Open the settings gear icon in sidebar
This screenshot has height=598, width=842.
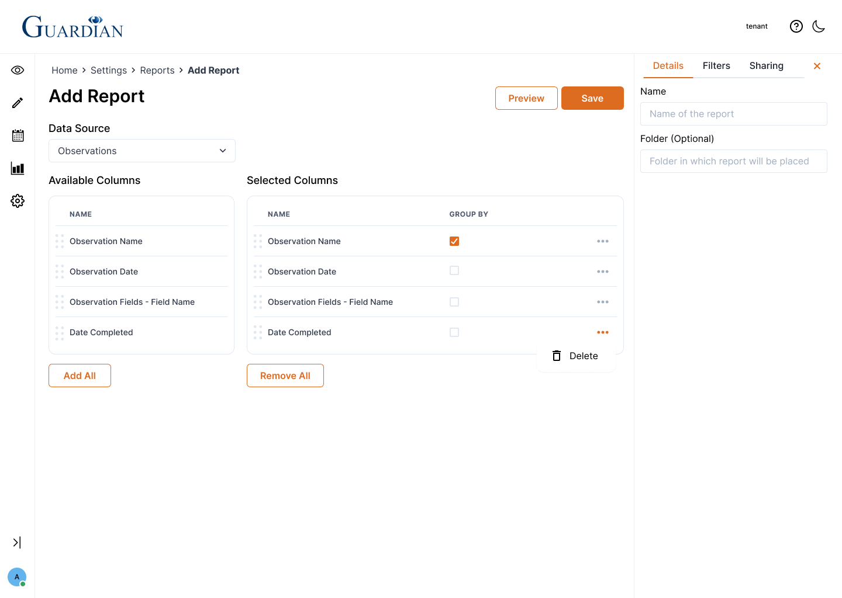[x=18, y=201]
